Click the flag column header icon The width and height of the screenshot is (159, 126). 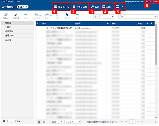pos(148,23)
